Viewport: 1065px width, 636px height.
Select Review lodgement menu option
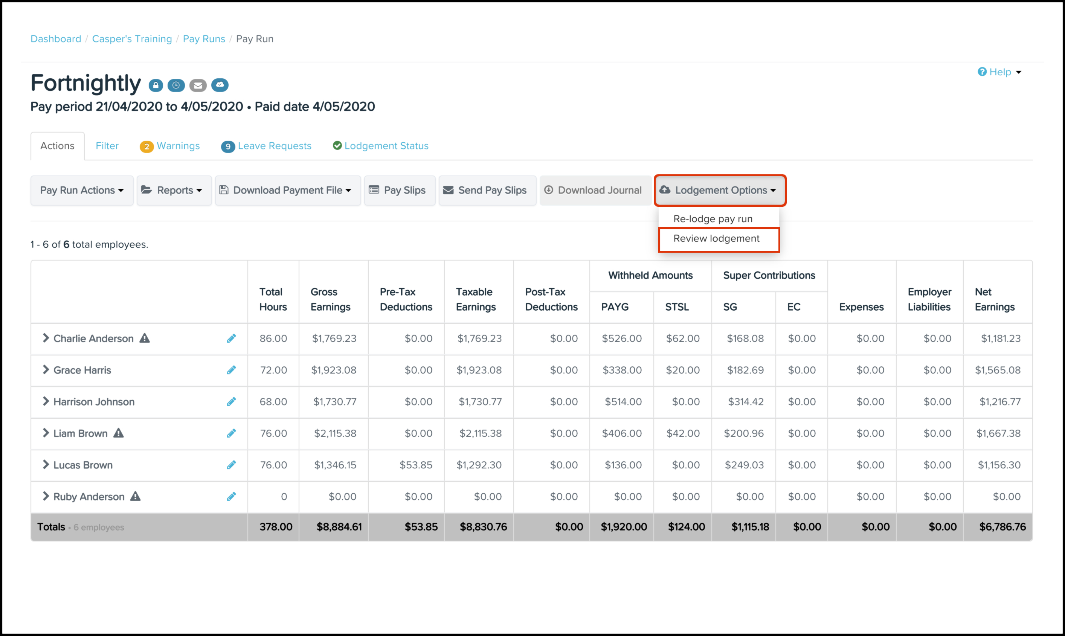click(x=716, y=239)
